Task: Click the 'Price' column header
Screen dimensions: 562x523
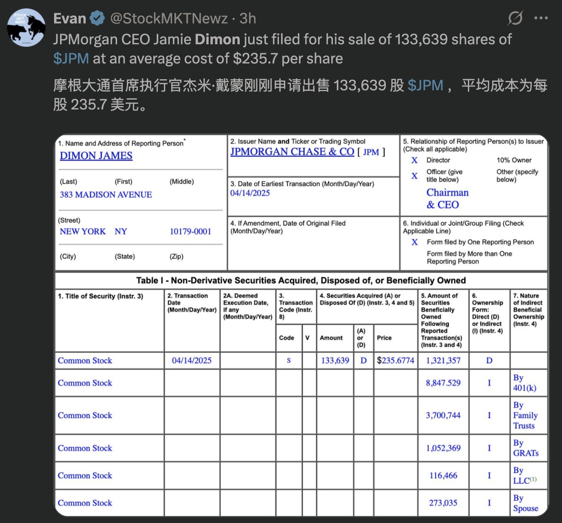Action: tap(384, 338)
